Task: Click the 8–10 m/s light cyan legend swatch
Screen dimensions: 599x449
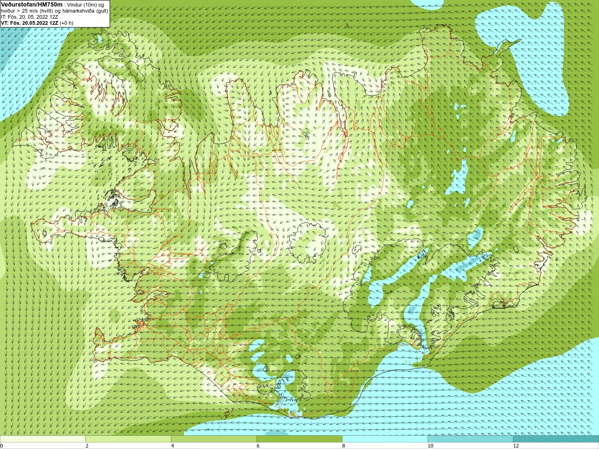Action: pyautogui.click(x=385, y=439)
